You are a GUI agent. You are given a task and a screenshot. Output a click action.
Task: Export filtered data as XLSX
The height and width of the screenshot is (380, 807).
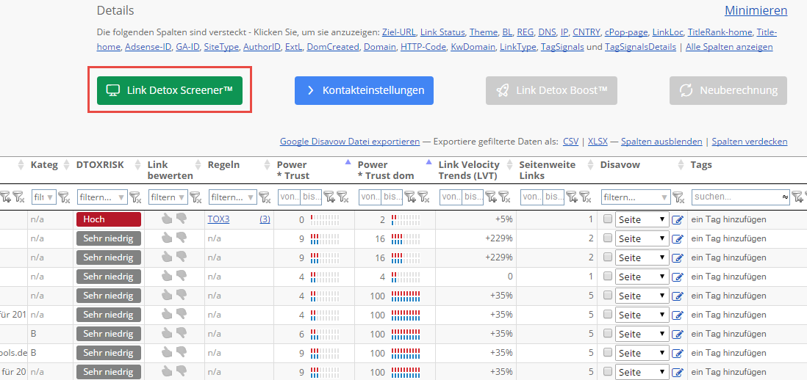[598, 141]
